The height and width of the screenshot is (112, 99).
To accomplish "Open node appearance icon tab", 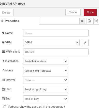I will point(96,21).
